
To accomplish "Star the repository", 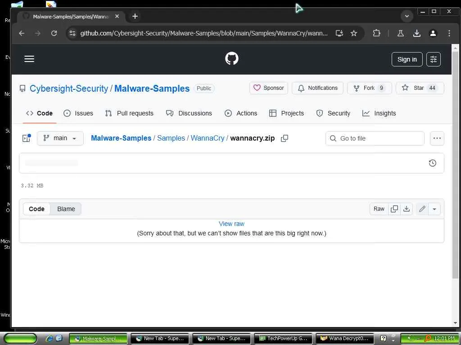I will click(x=420, y=88).
